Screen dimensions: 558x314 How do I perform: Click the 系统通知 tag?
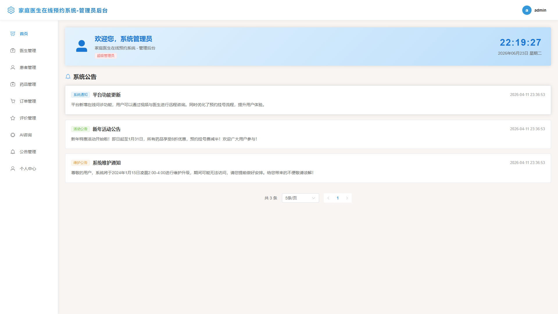pyautogui.click(x=81, y=95)
